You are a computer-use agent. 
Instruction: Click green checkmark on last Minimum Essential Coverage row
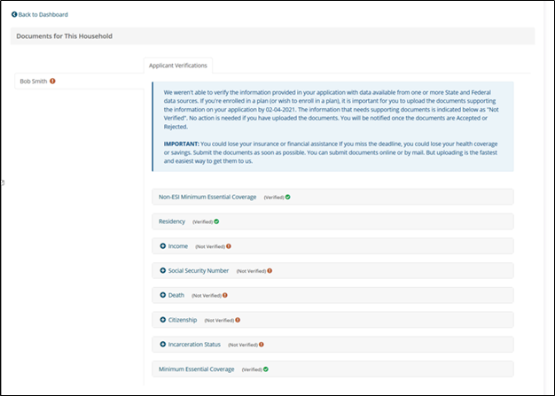pyautogui.click(x=266, y=369)
